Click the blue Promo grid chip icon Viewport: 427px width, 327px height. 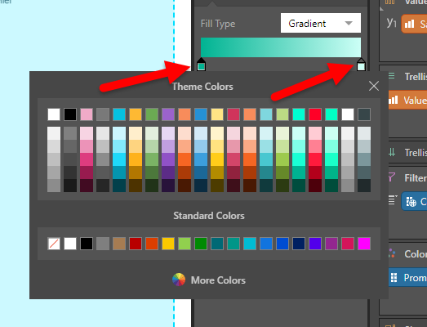[394, 277]
